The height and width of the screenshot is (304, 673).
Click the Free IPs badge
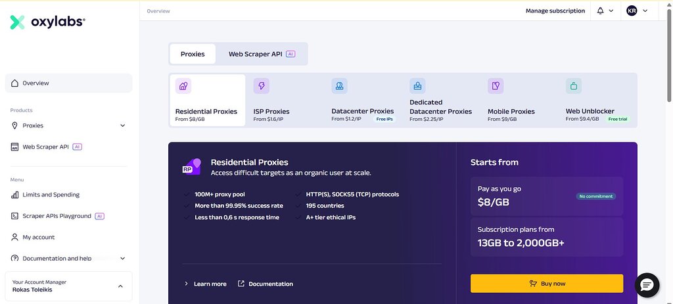pyautogui.click(x=384, y=119)
